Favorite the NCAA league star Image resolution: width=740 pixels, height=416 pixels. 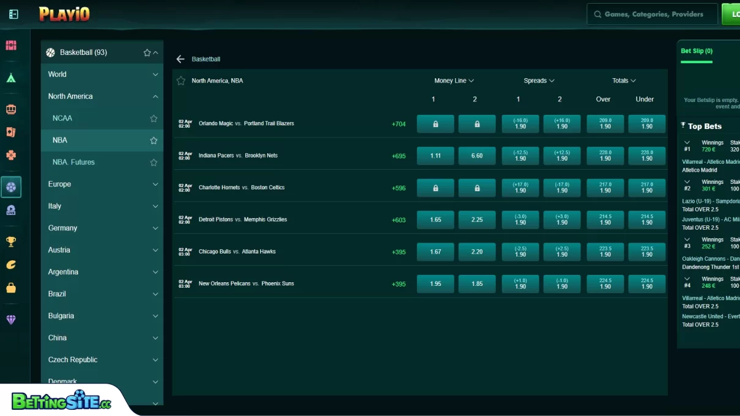coord(155,118)
